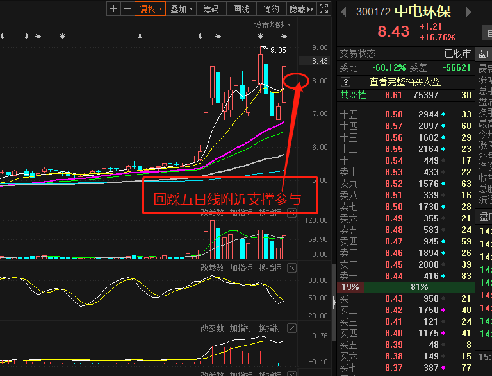Click 换指标 in the volume panel
Image resolution: width=492 pixels, height=376 pixels.
270,212
